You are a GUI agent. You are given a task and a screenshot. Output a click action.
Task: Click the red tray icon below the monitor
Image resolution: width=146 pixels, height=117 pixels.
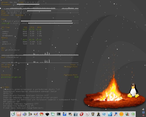coord(143,115)
